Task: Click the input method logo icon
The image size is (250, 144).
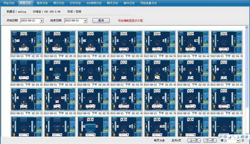Action: pos(221,137)
